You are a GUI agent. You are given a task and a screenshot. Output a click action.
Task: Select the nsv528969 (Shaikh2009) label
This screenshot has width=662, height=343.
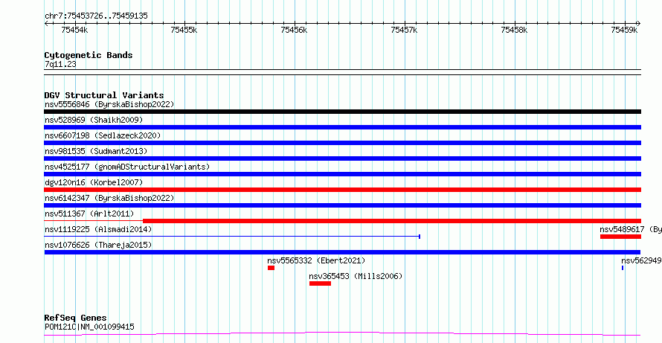point(94,120)
